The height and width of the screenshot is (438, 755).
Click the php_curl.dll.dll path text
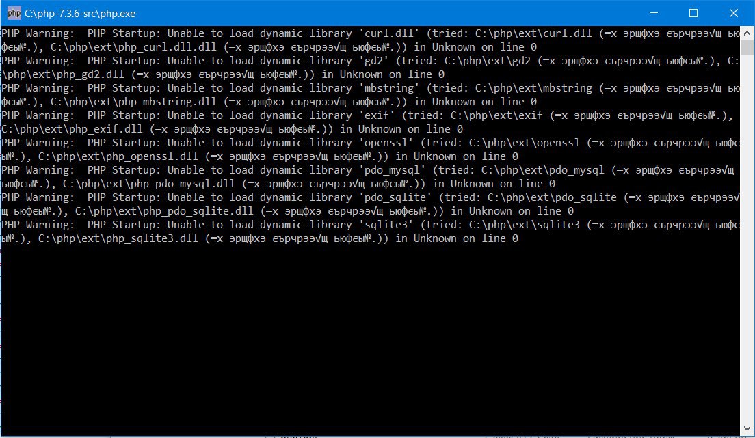pos(134,47)
